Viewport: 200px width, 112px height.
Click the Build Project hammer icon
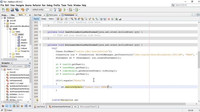point(55,10)
